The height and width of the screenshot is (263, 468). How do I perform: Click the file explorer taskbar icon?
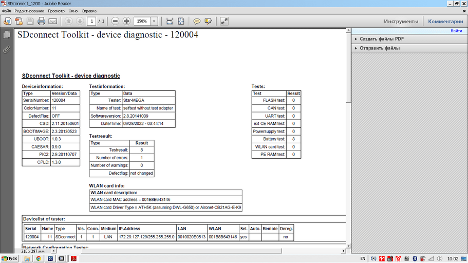point(27,258)
